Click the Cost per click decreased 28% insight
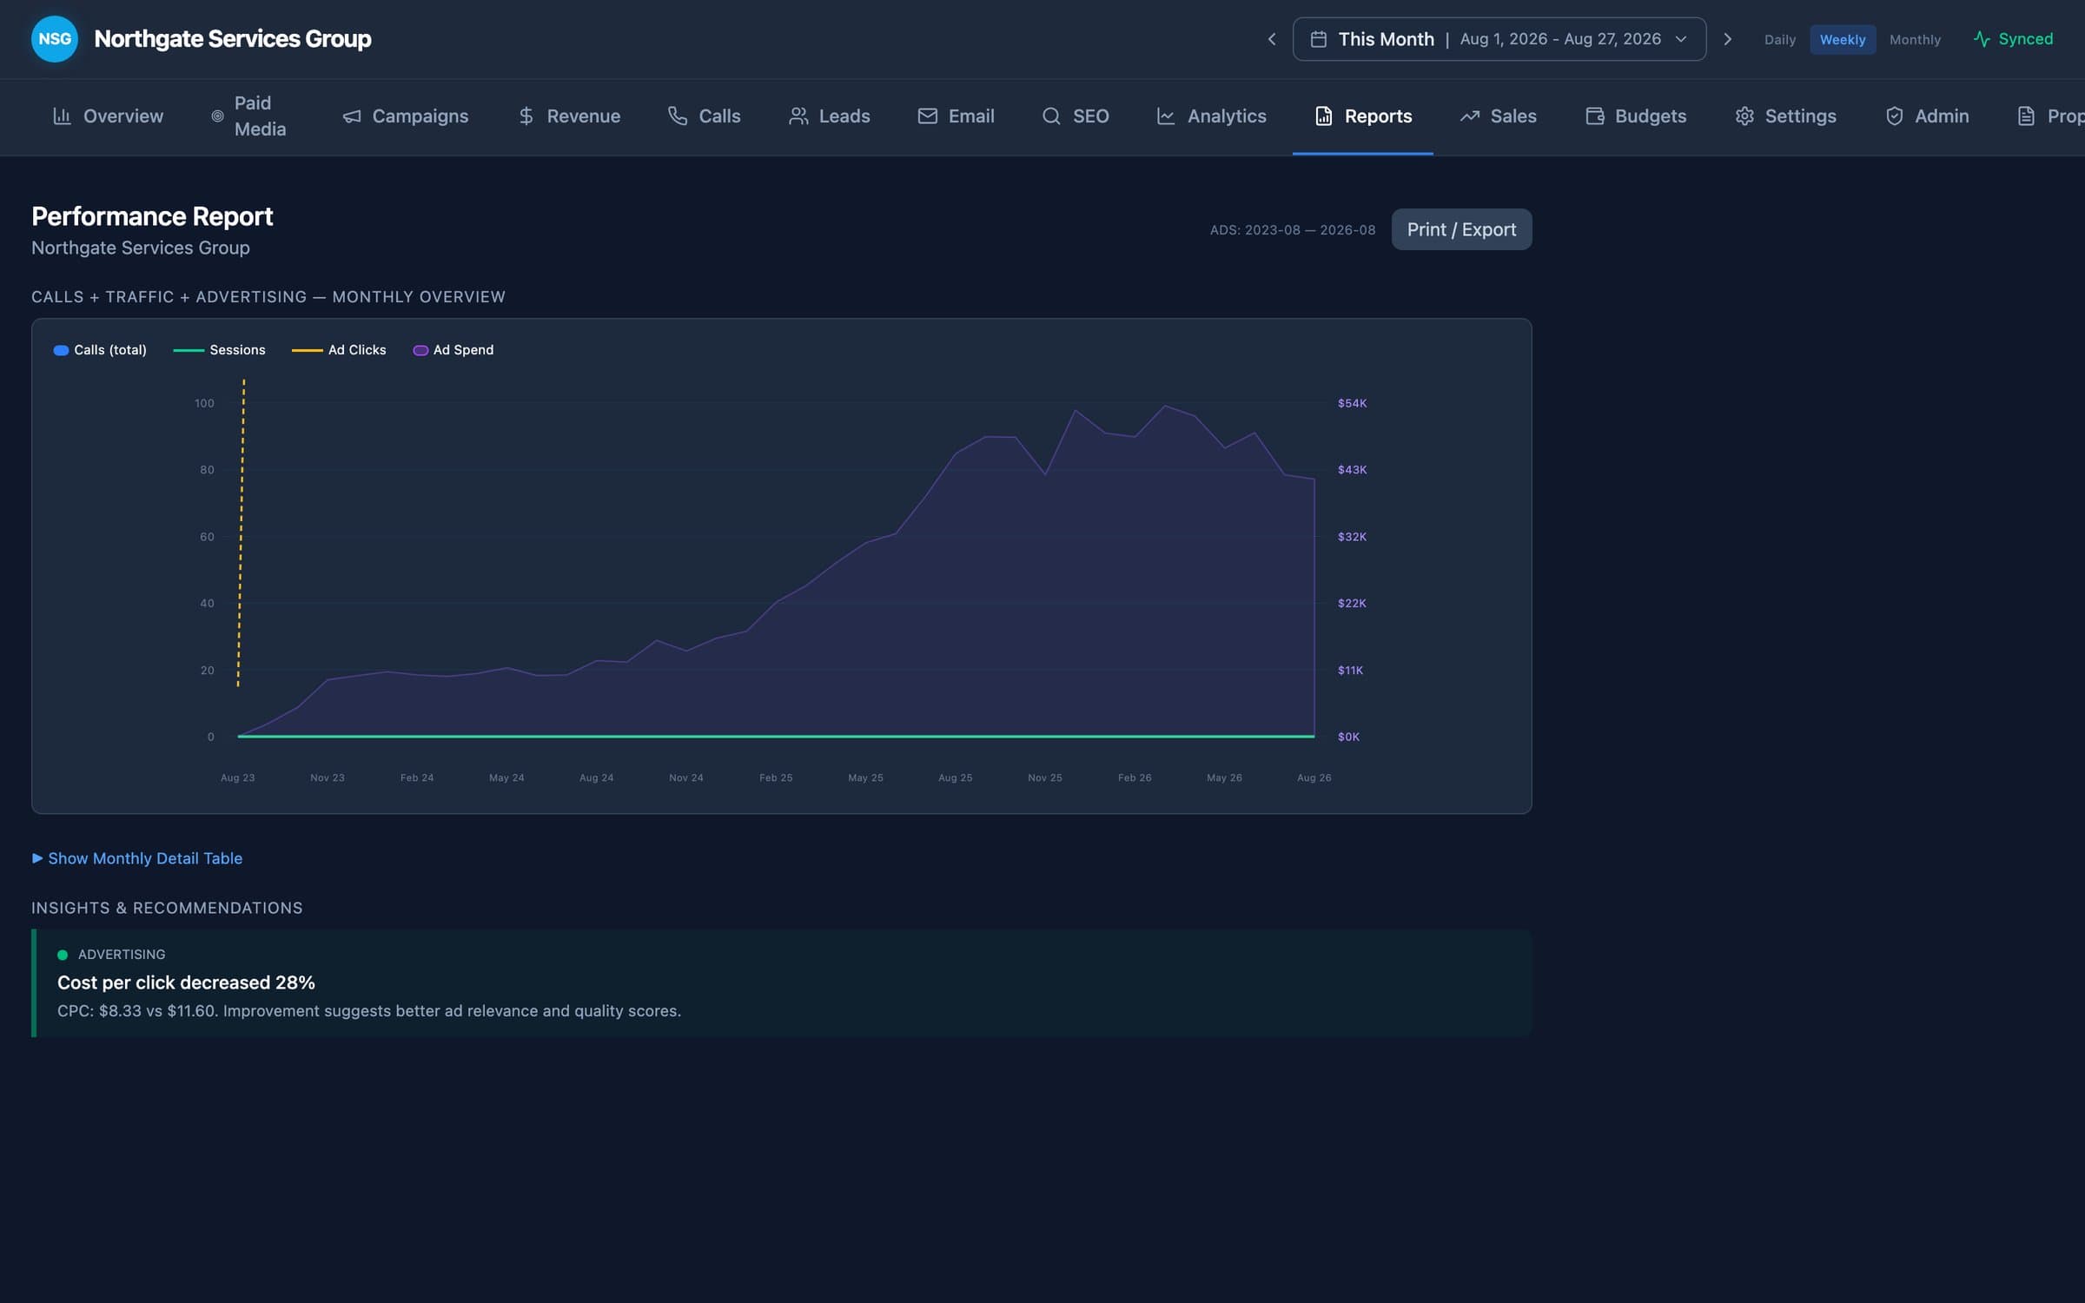Screen dimensions: 2085x1303 pyautogui.click(x=782, y=982)
